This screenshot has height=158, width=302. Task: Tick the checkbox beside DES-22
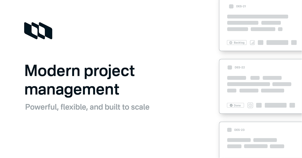point(230,67)
